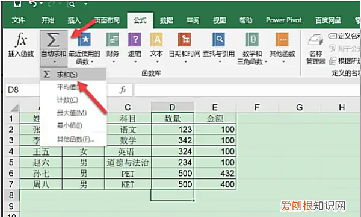Click the Define Name tag icon

[x=332, y=36]
